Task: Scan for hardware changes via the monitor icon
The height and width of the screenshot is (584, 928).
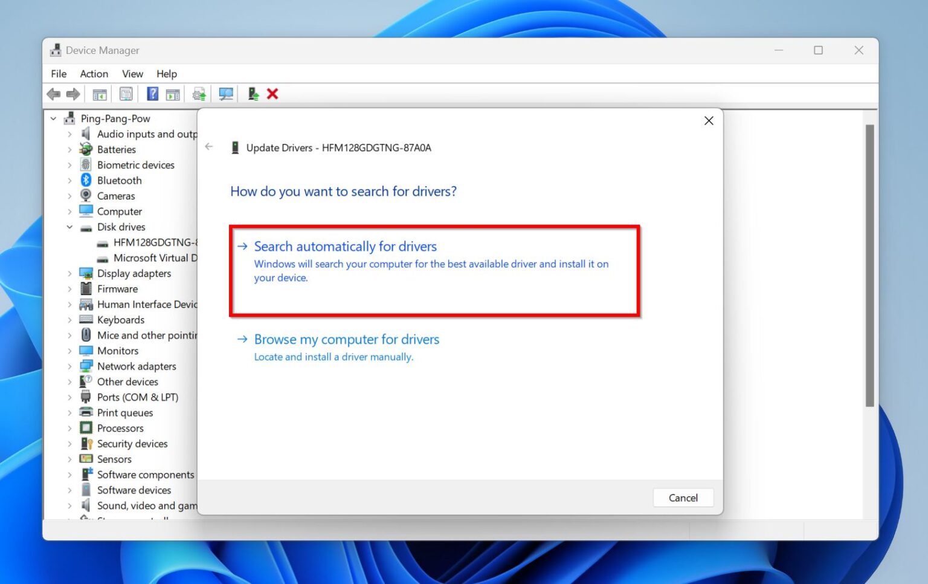Action: 226,94
